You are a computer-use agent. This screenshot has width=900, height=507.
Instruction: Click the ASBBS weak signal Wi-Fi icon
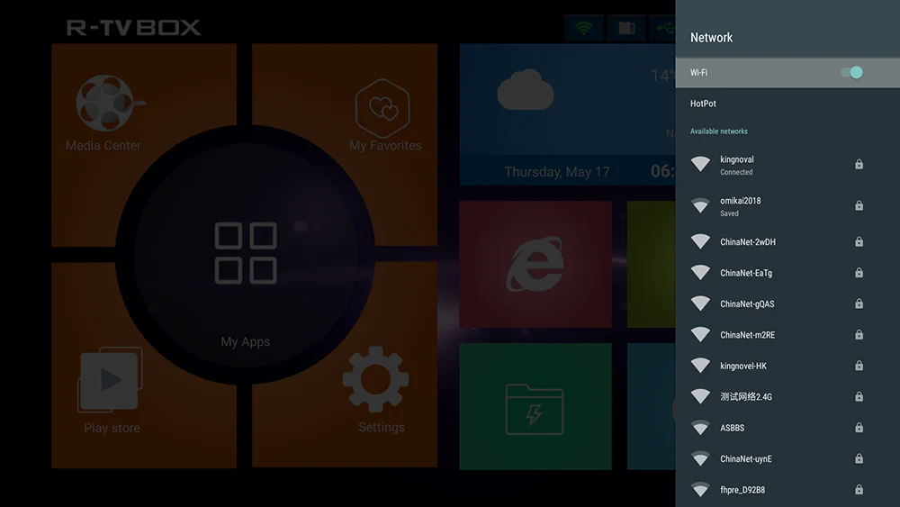pos(700,427)
